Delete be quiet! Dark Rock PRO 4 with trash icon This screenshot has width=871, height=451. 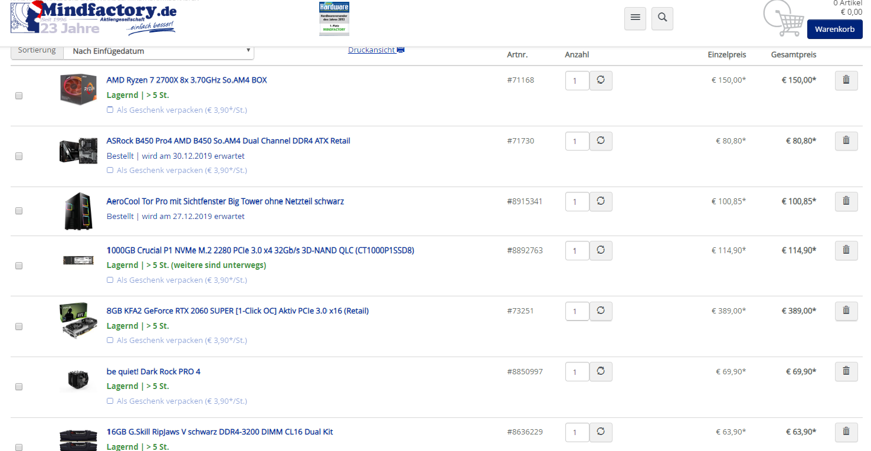coord(846,371)
